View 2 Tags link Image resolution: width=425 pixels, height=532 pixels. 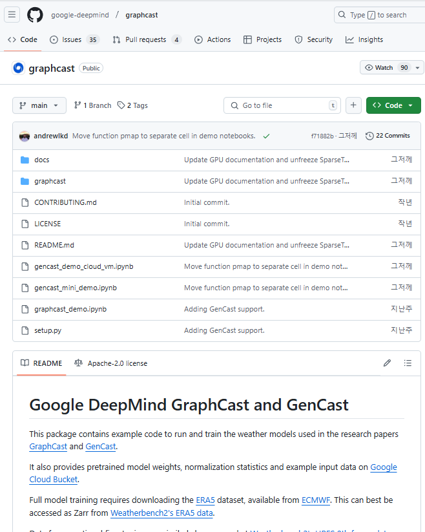click(132, 105)
